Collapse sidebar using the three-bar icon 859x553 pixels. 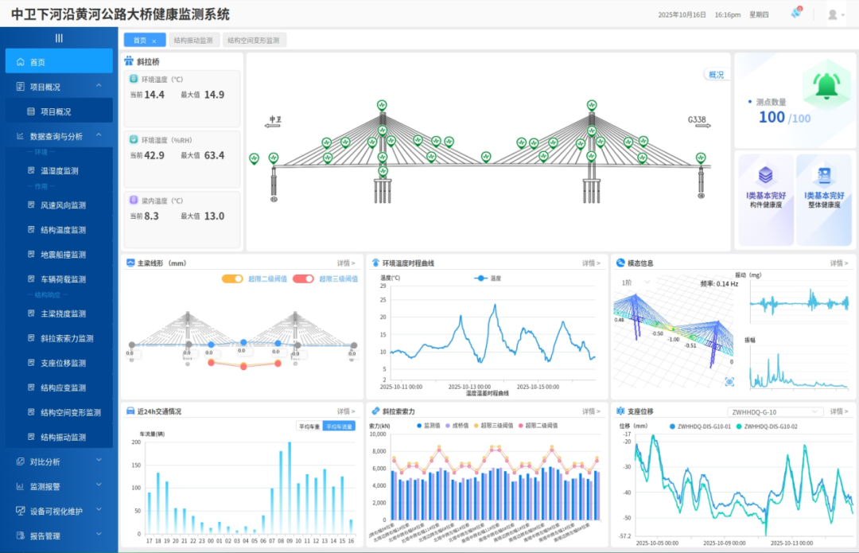pyautogui.click(x=59, y=38)
